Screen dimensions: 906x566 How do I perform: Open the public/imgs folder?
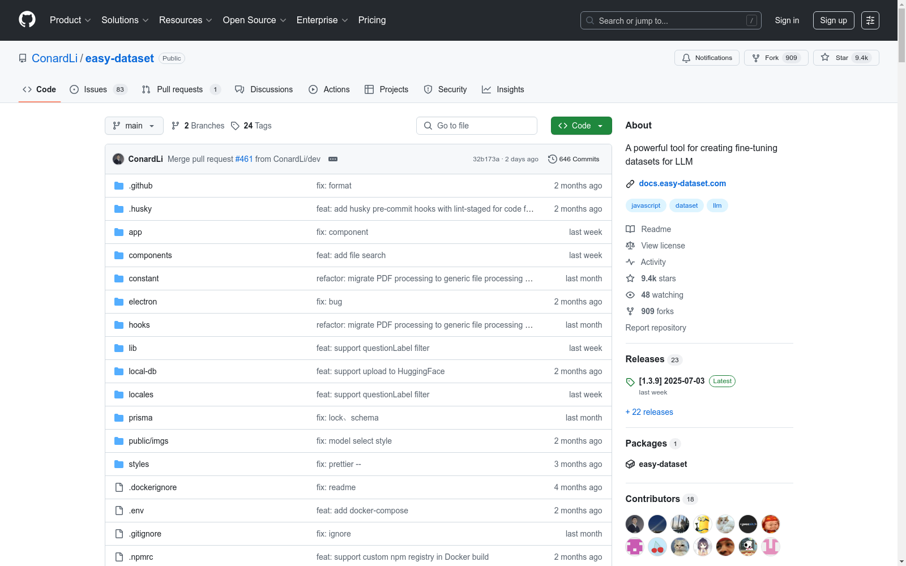(x=148, y=441)
